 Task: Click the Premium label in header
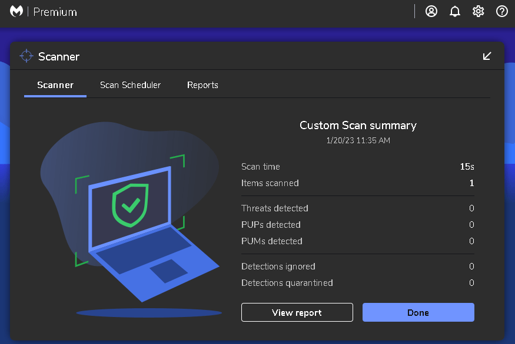(55, 12)
